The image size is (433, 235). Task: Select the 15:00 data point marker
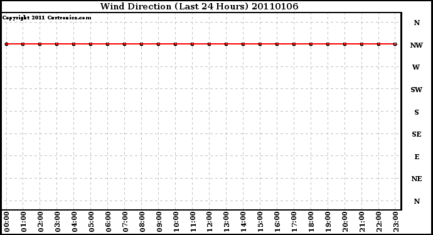pyautogui.click(x=260, y=44)
